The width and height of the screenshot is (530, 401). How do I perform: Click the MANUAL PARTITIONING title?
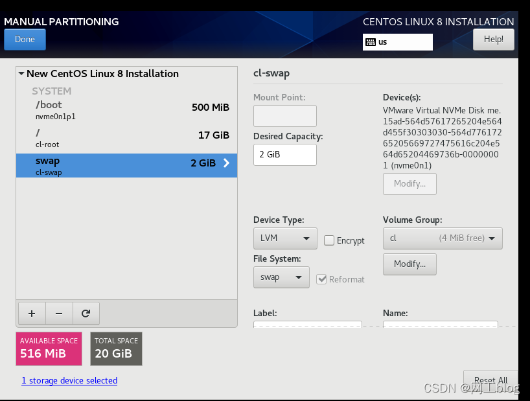61,21
